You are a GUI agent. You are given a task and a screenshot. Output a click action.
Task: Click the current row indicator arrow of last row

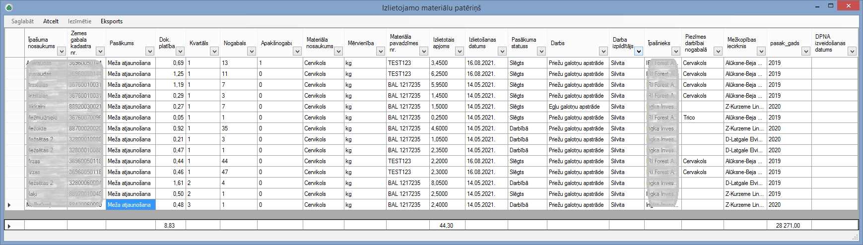9,205
